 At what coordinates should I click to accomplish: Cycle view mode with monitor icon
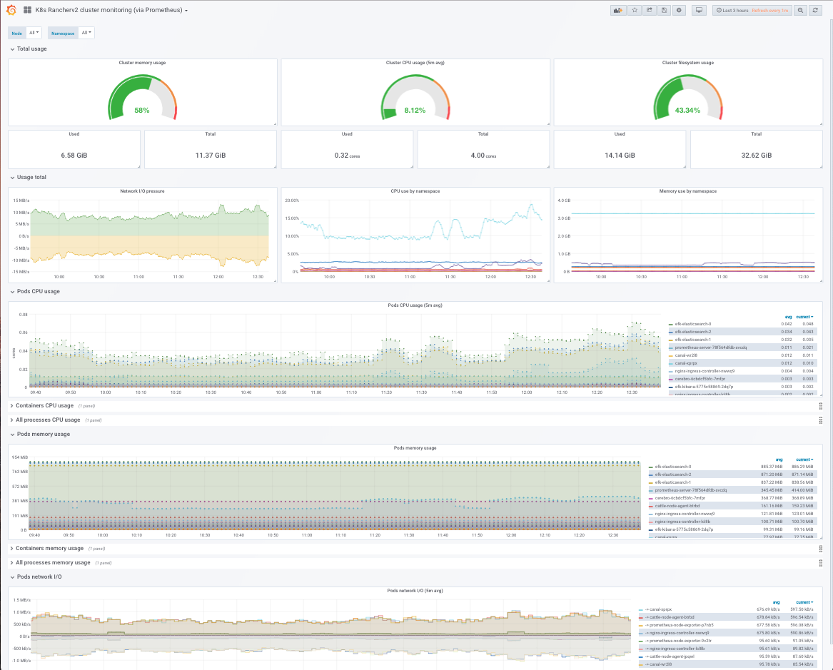click(699, 10)
